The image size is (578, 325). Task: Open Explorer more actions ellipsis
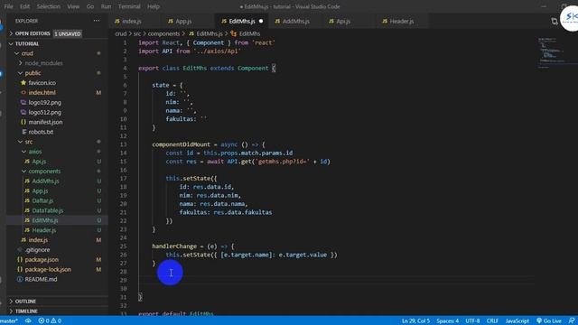click(x=97, y=21)
